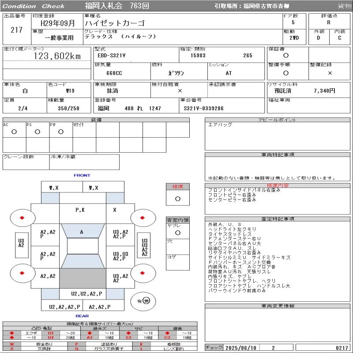353x353 pixels.
Task: Click the 引取場所：福岡県古賀市青柳 pickup location
Action: (x=252, y=6)
